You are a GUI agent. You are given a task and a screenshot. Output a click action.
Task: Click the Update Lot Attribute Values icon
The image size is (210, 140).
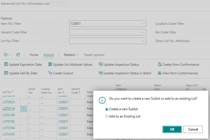pos(50,65)
